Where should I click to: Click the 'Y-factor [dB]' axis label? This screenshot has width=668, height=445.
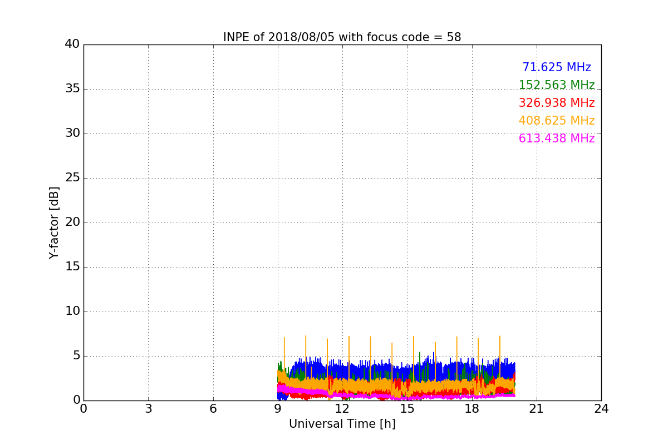tap(54, 222)
